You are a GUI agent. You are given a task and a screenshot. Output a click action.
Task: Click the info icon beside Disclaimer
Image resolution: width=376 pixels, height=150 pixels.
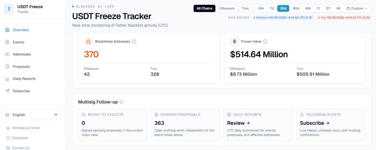point(8,138)
